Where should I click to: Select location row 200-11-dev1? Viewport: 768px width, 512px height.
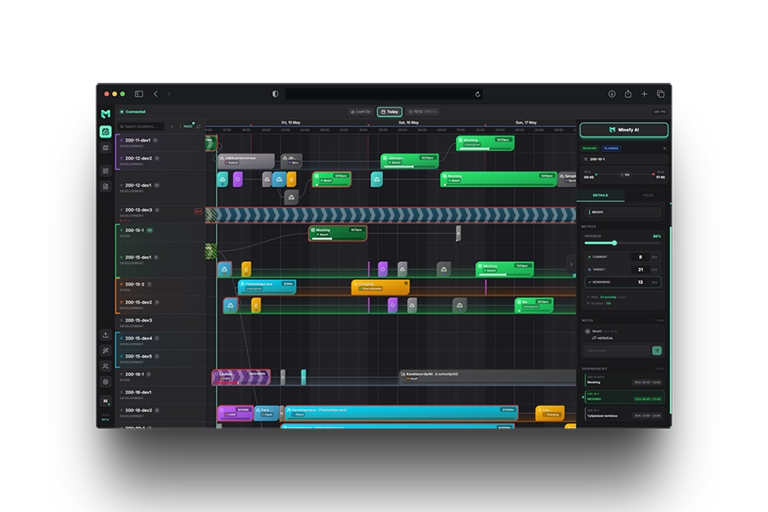point(160,143)
